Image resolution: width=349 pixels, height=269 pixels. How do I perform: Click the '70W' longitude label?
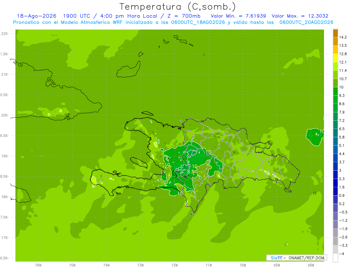[243, 265]
